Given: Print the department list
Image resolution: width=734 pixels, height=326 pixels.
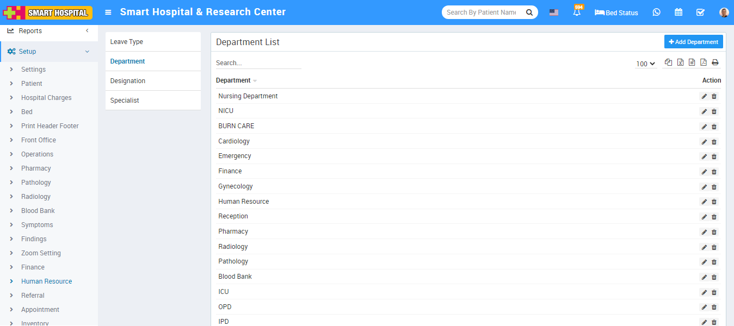Looking at the screenshot, I should pyautogui.click(x=715, y=62).
